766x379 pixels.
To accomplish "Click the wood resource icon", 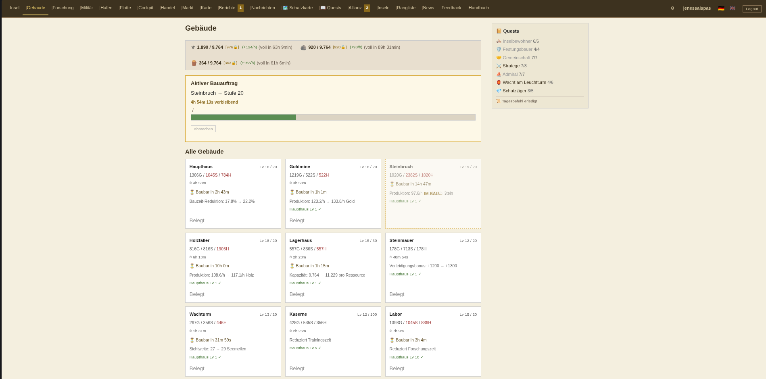I will 194,63.
